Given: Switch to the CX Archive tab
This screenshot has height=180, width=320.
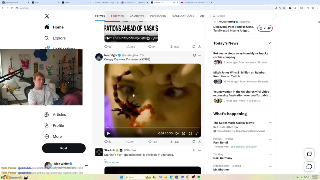Looking at the screenshot, I should tap(137, 16).
